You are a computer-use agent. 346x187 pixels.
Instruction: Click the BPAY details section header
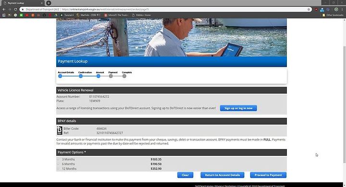pos(172,121)
